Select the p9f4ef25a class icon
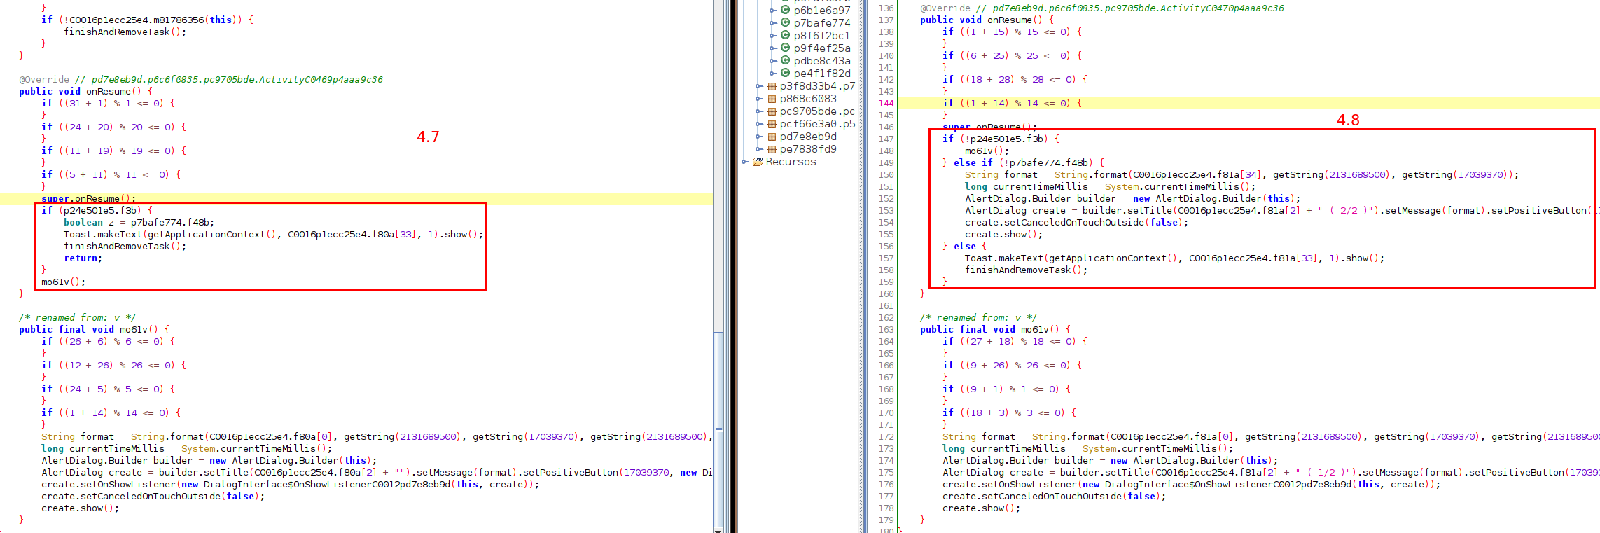The width and height of the screenshot is (1600, 533). click(785, 48)
